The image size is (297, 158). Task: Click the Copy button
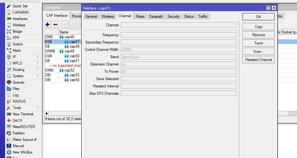pyautogui.click(x=258, y=27)
